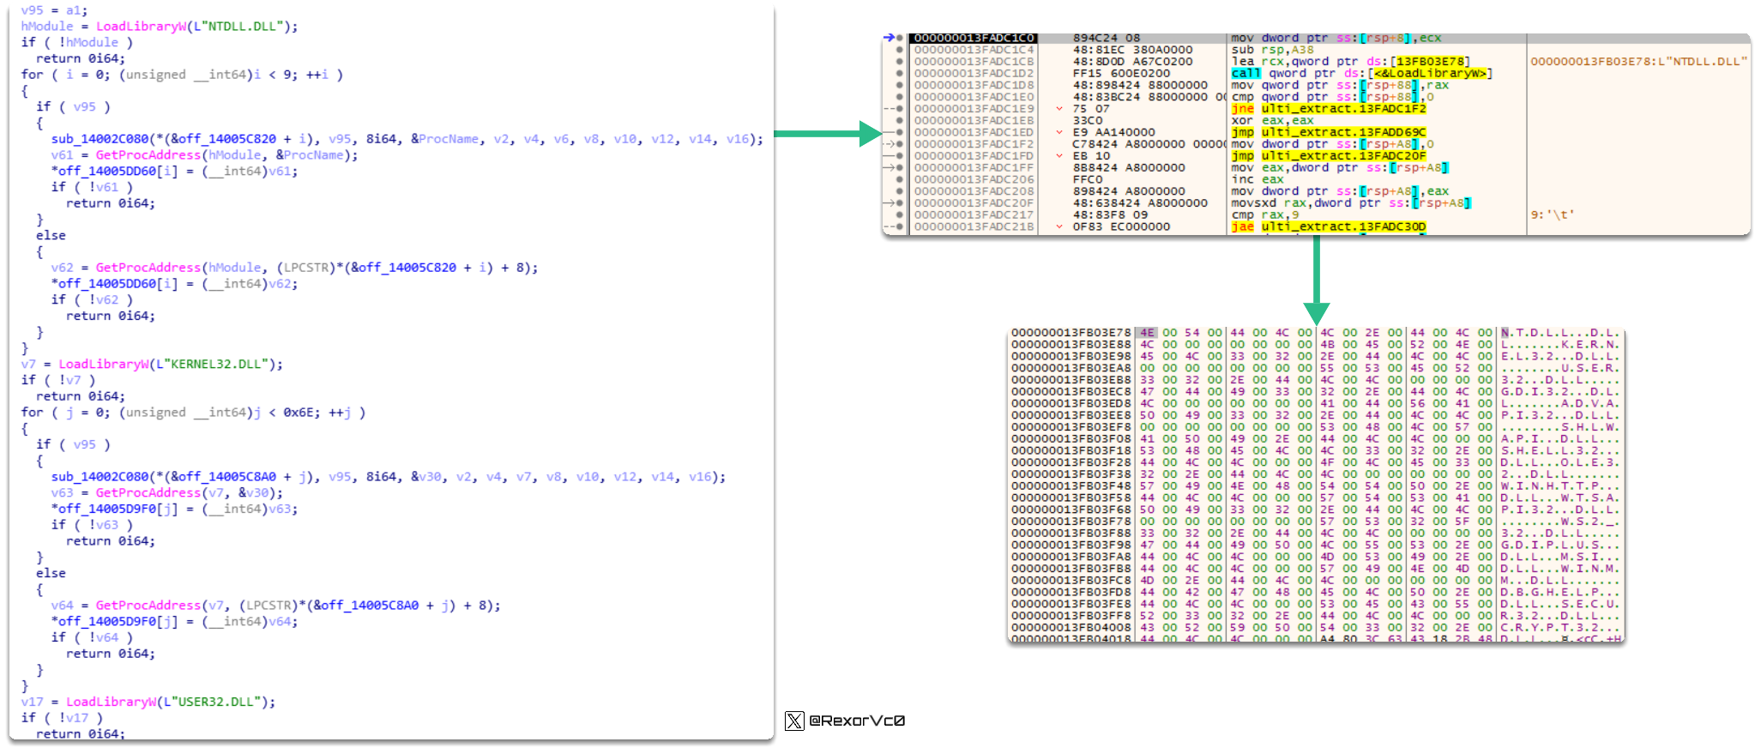This screenshot has width=1761, height=748.
Task: Click the 'sub rsp,A38' instruction
Action: [x=1272, y=50]
